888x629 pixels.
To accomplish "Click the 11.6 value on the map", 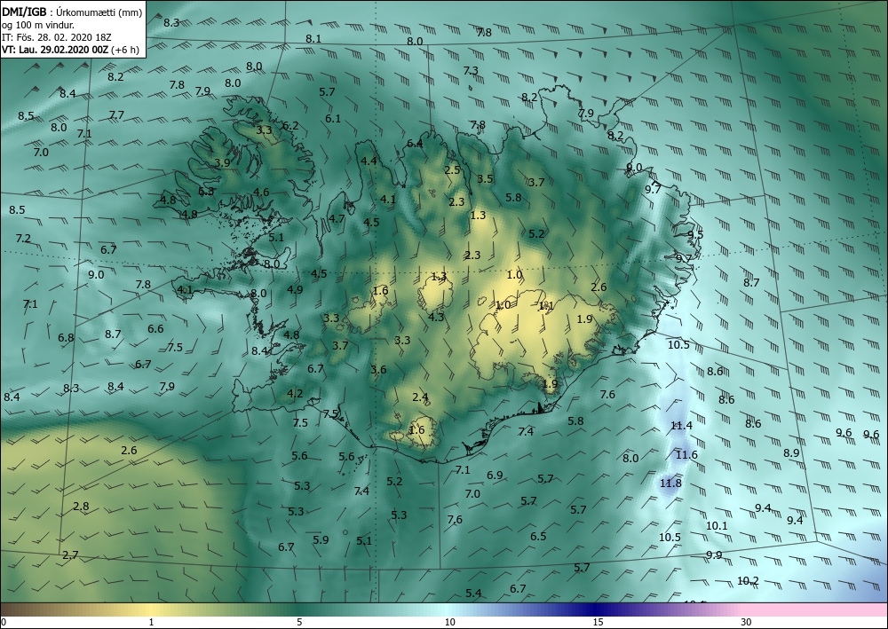I will [686, 455].
